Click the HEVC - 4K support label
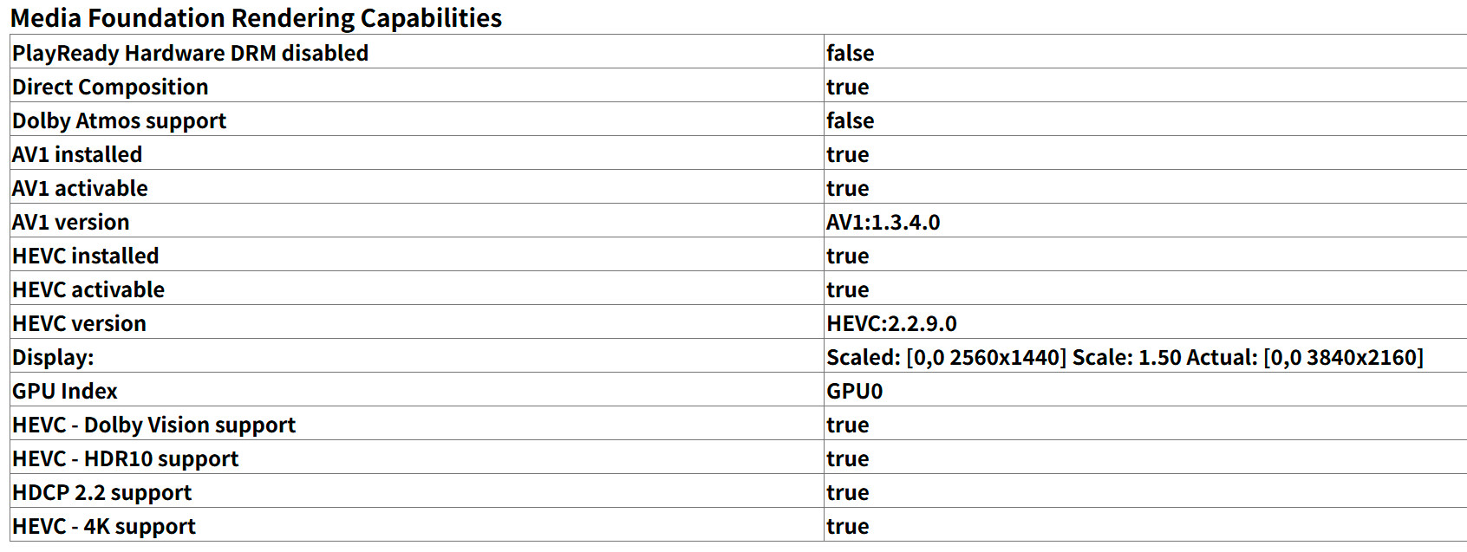The width and height of the screenshot is (1467, 552). tap(103, 526)
